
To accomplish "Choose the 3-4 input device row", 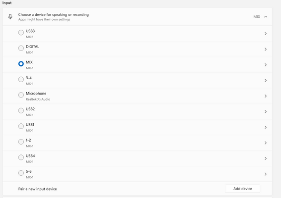I will point(138,80).
